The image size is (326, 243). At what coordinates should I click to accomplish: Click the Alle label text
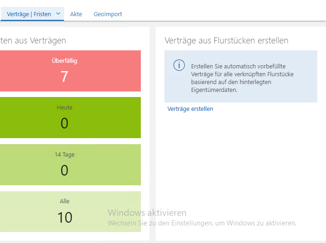(64, 201)
